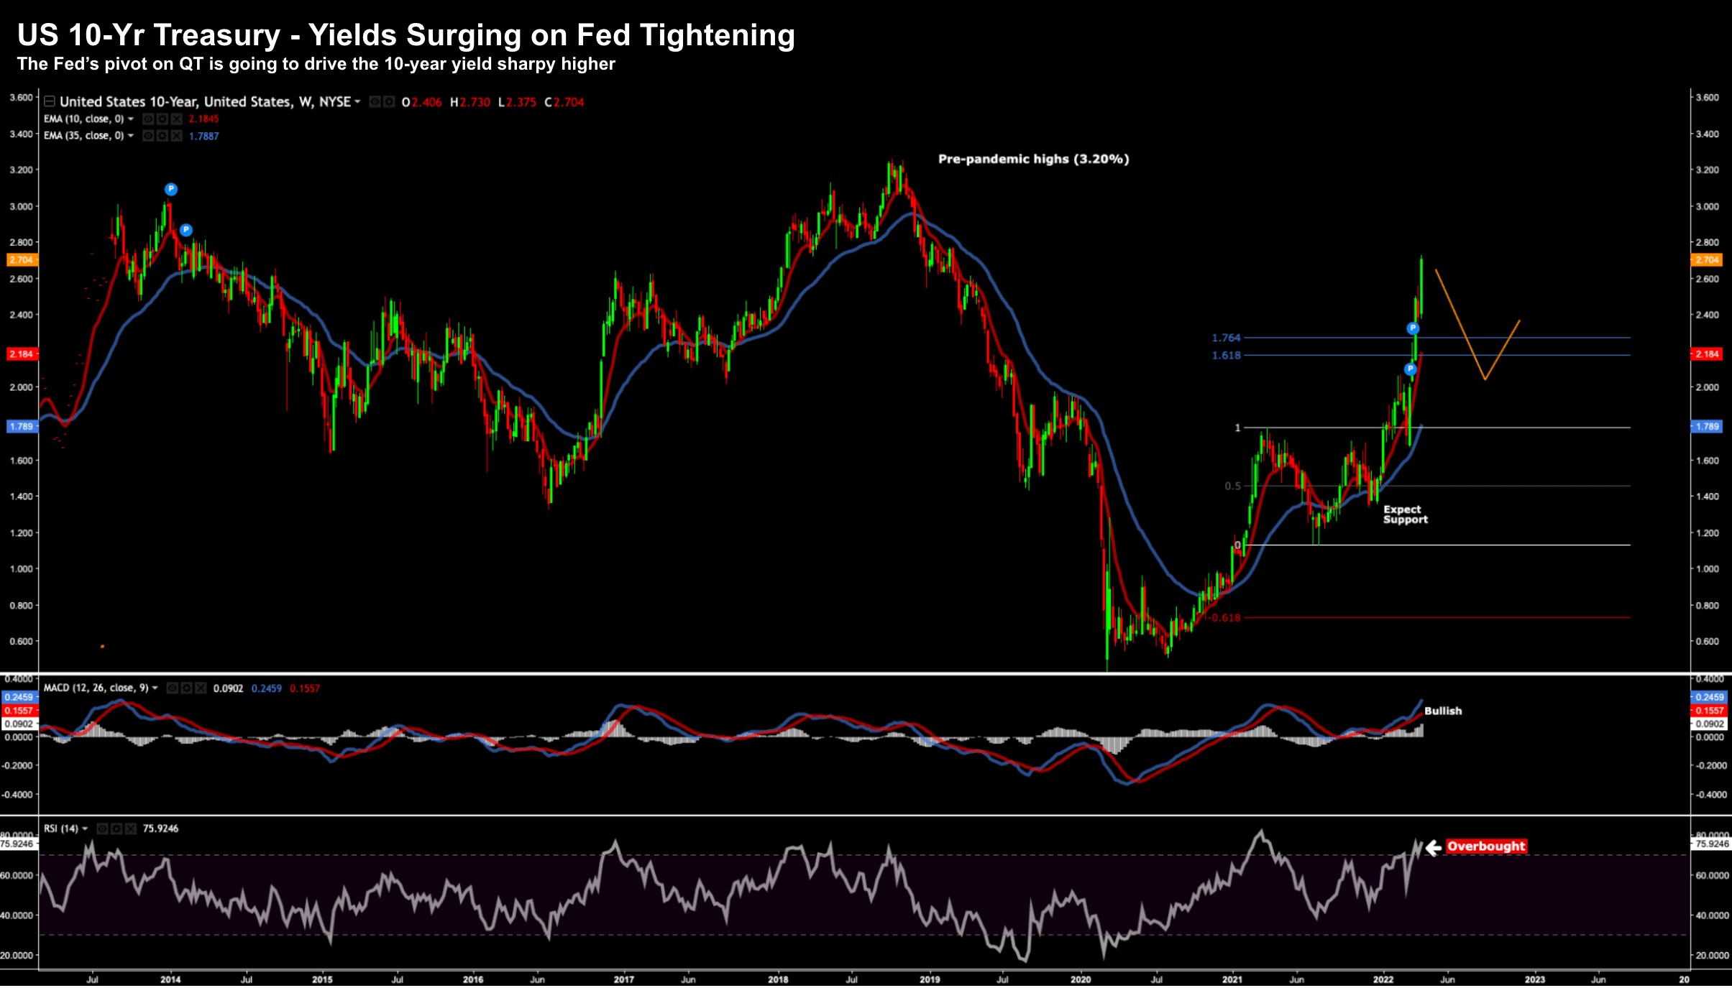Select the 1.618 Fibonacci level line label
Viewport: 1732px width, 988px height.
1226,355
